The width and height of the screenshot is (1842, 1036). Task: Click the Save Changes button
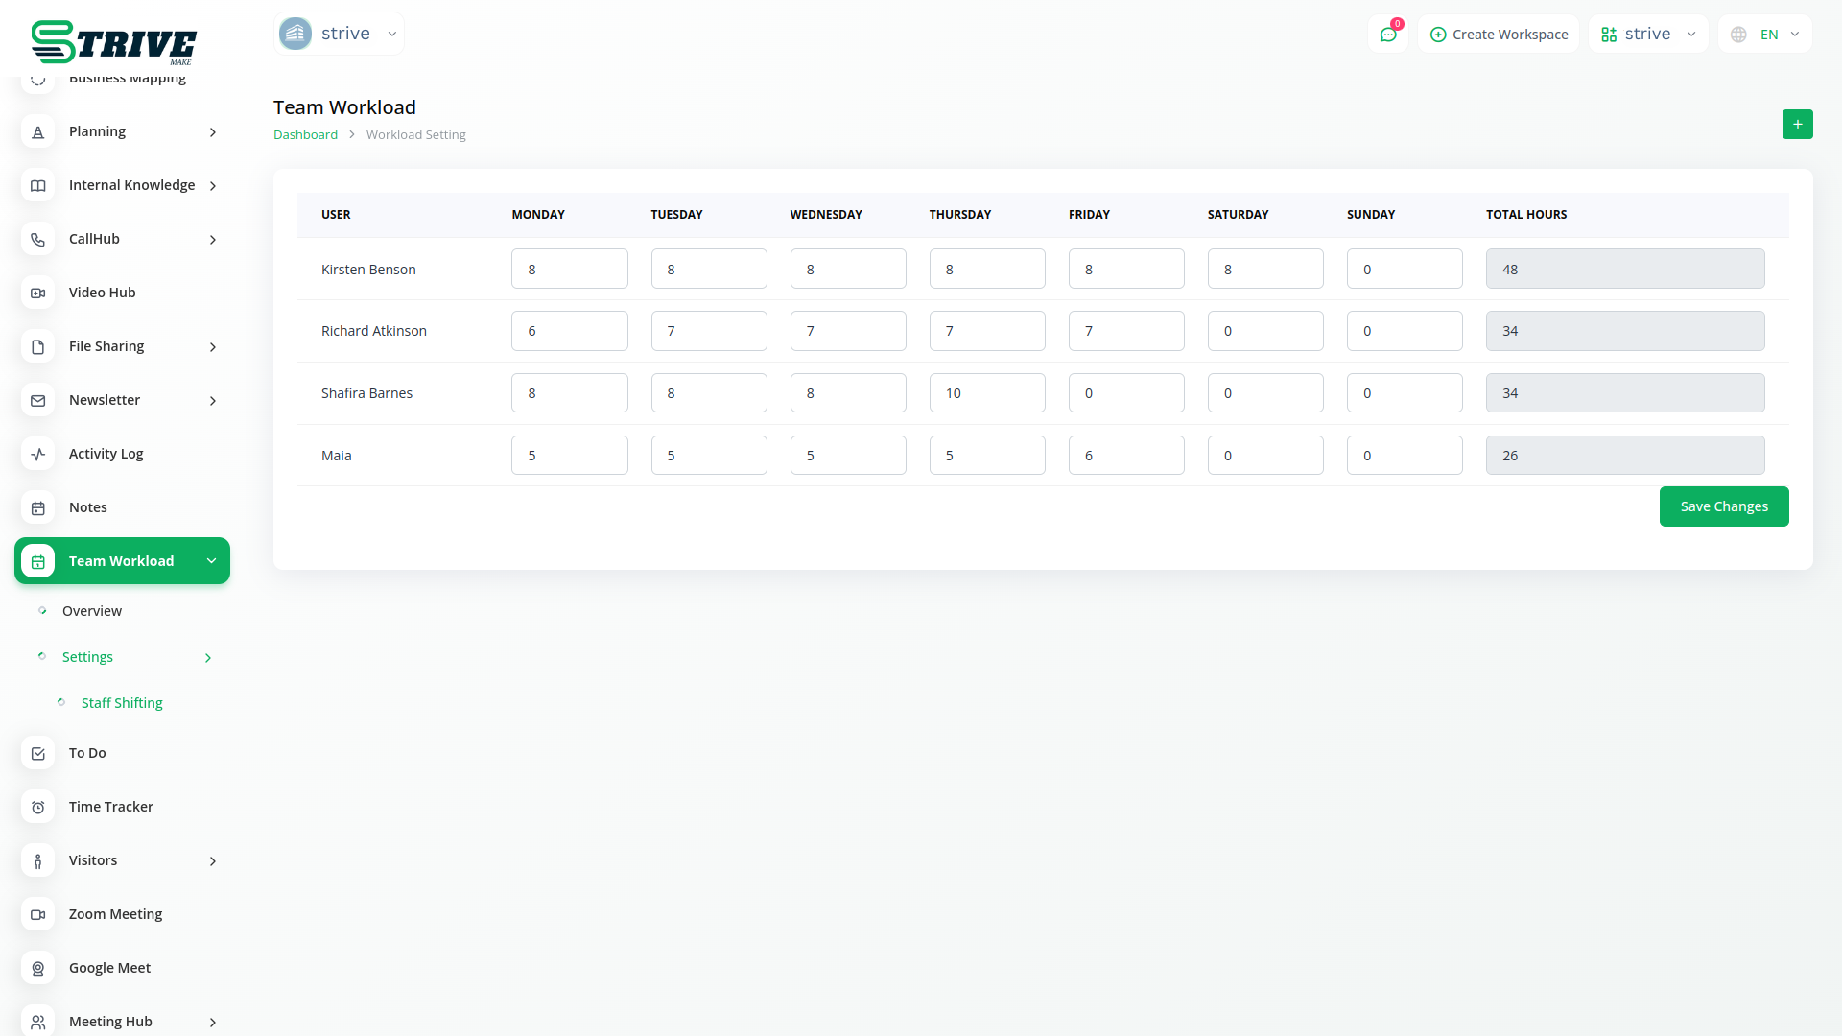click(1723, 506)
